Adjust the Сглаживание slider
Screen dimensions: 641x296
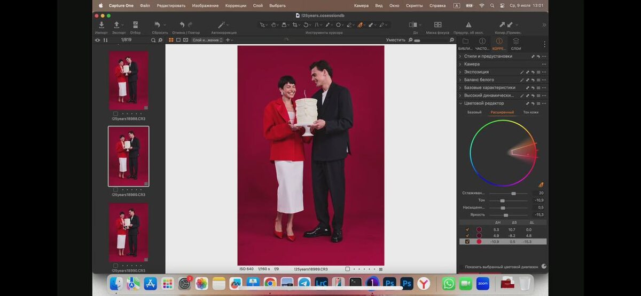tap(509, 193)
